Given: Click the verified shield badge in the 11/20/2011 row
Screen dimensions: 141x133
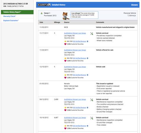Looking at the screenshot, I should (x=87, y=58).
